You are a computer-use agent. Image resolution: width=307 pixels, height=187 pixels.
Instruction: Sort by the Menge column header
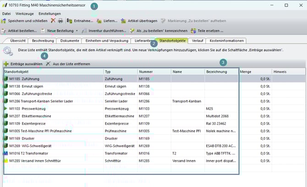tap(255, 72)
